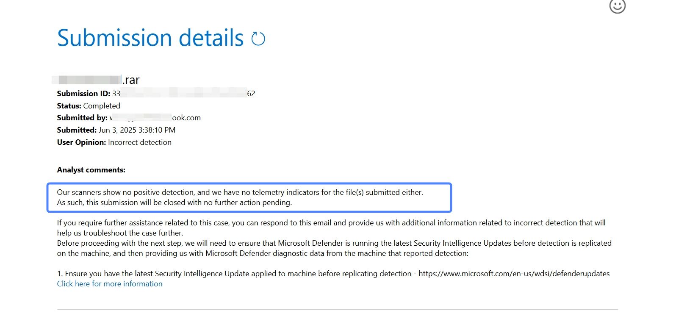Screen dimensions: 687x319
Task: Click the 'Submission details' page heading
Action: 150,38
